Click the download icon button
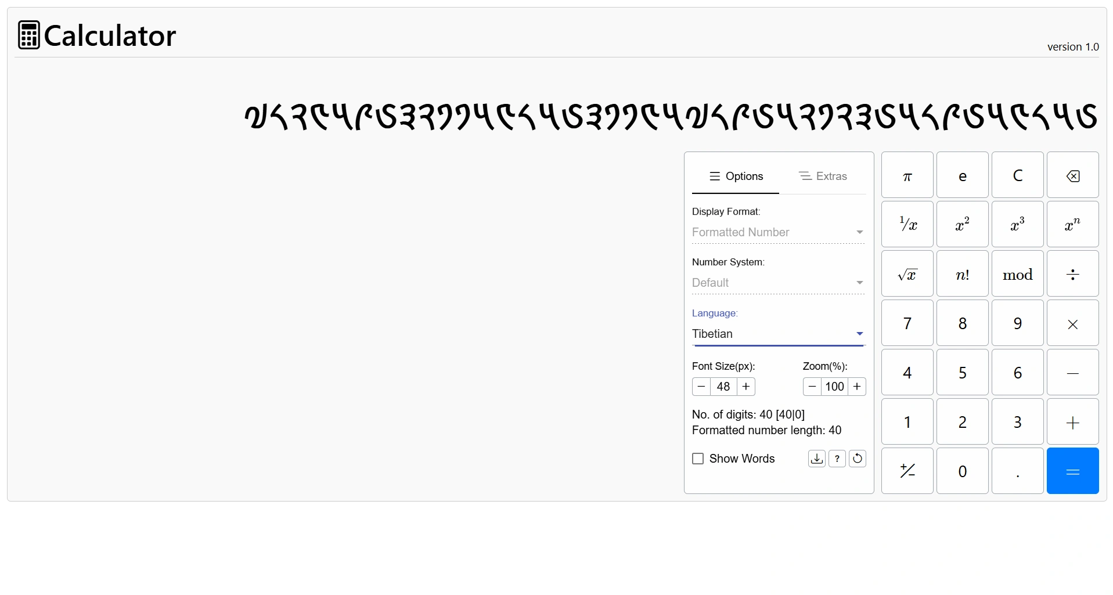 817,459
